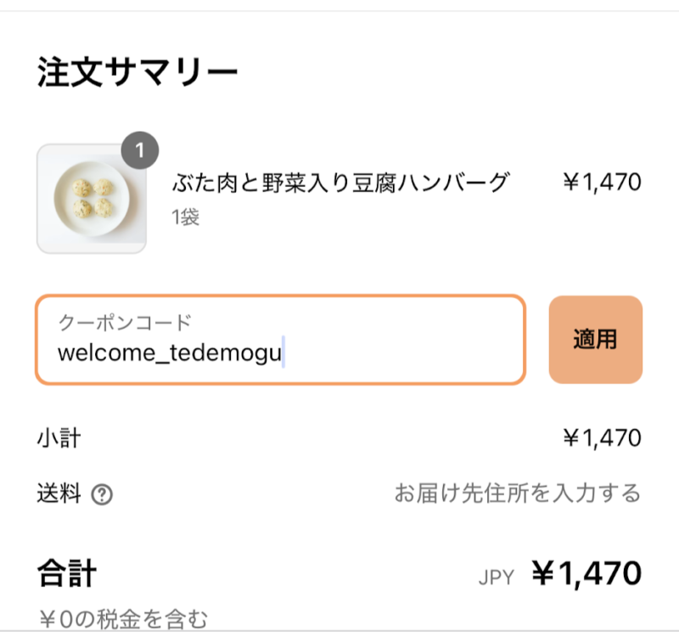Click the 小計 subtotal label
This screenshot has width=679, height=632.
pos(59,437)
